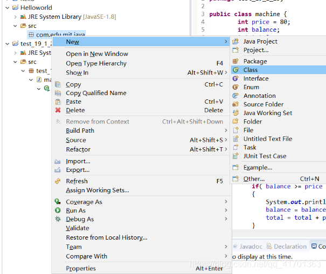This screenshot has width=326, height=274.
Task: Click the Enum icon
Action: point(235,87)
